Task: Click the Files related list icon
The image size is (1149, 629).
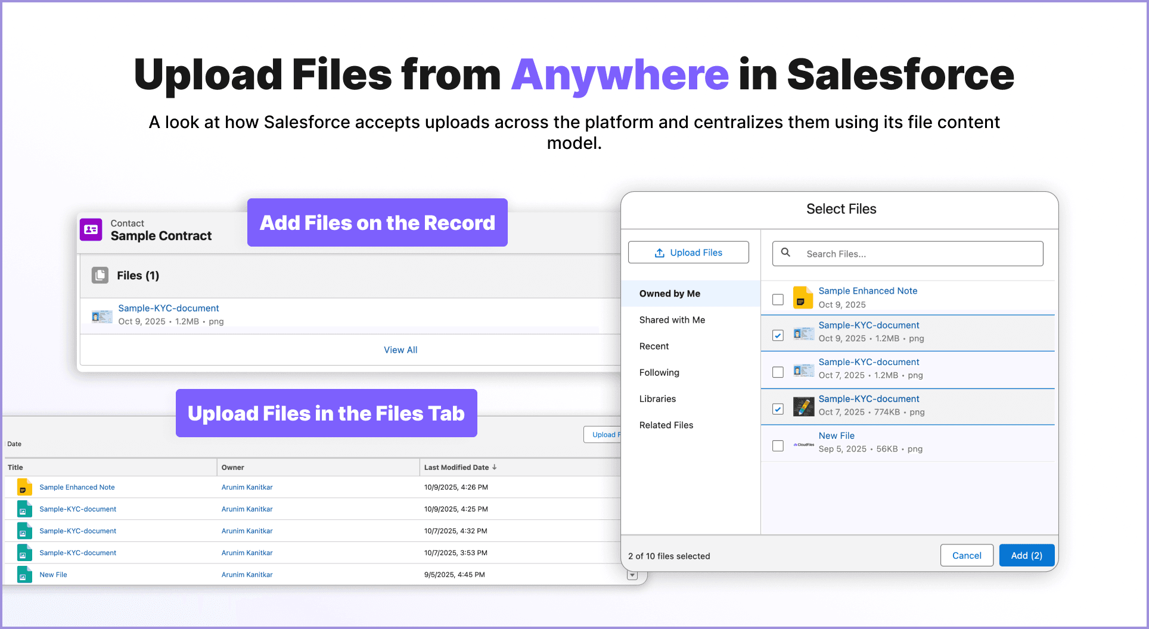Action: point(100,275)
